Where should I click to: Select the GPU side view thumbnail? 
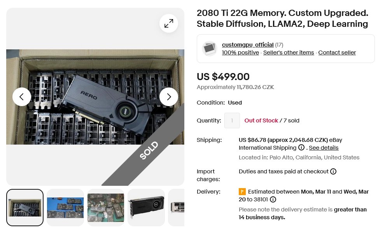146,208
